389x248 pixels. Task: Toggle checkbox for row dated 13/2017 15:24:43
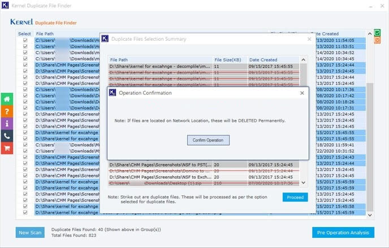pyautogui.click(x=25, y=157)
